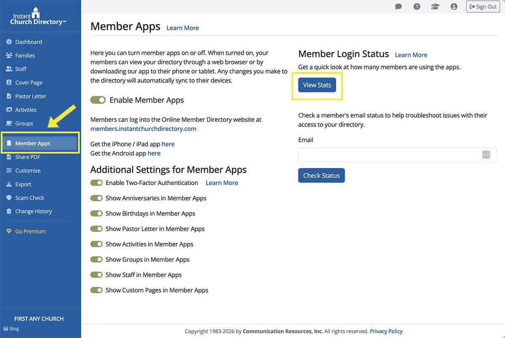Toggle Enable Member Apps switch

98,100
